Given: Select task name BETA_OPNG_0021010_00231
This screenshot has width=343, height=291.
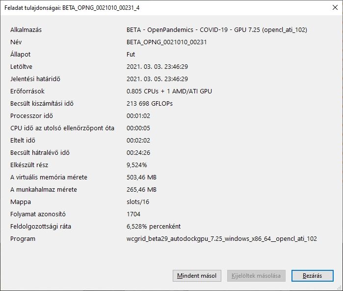Looking at the screenshot, I should point(166,42).
